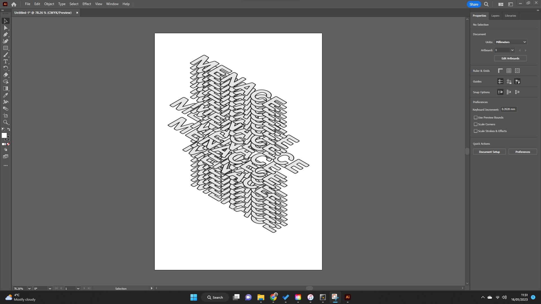Open the Effect menu

tap(87, 4)
